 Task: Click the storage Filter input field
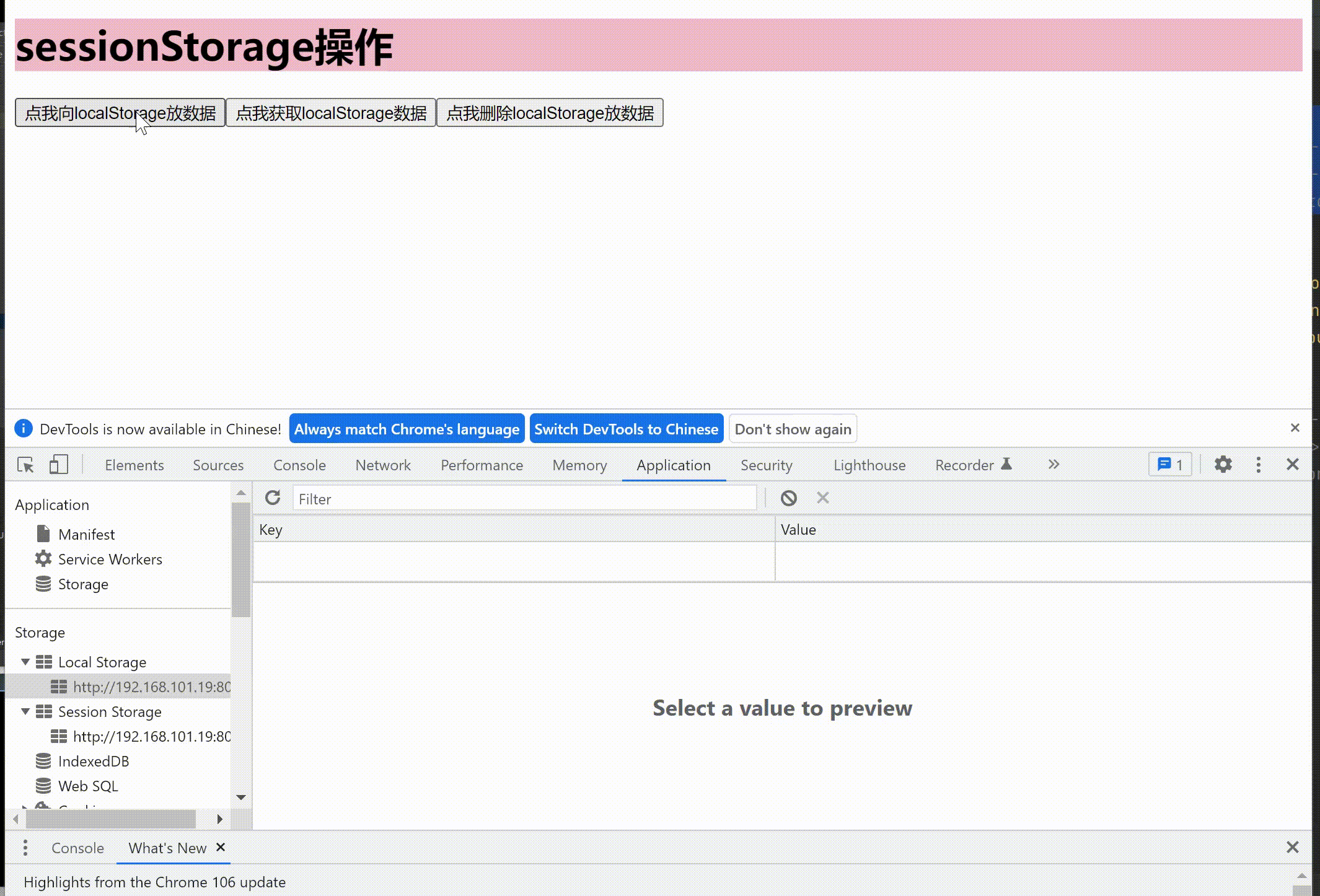click(524, 499)
